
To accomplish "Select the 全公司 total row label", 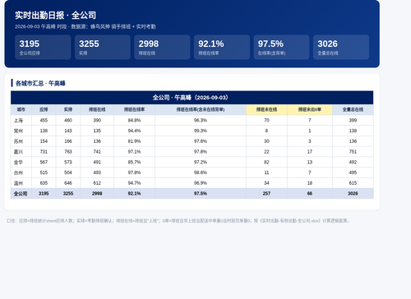I will click(x=21, y=194).
